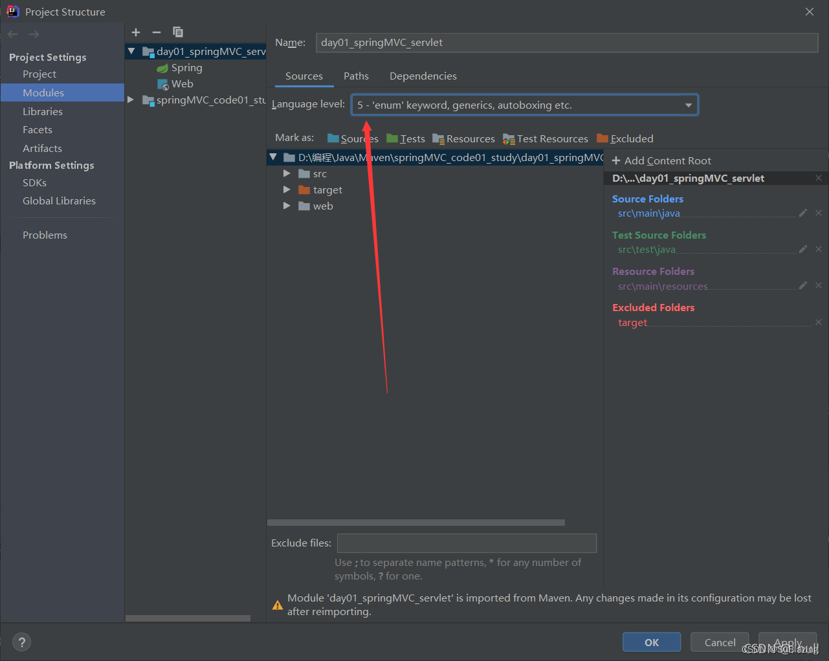Edit src\main\resources folder properties
This screenshot has width=829, height=661.
pyautogui.click(x=803, y=285)
